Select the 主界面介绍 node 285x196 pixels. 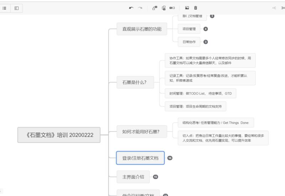tap(133, 177)
